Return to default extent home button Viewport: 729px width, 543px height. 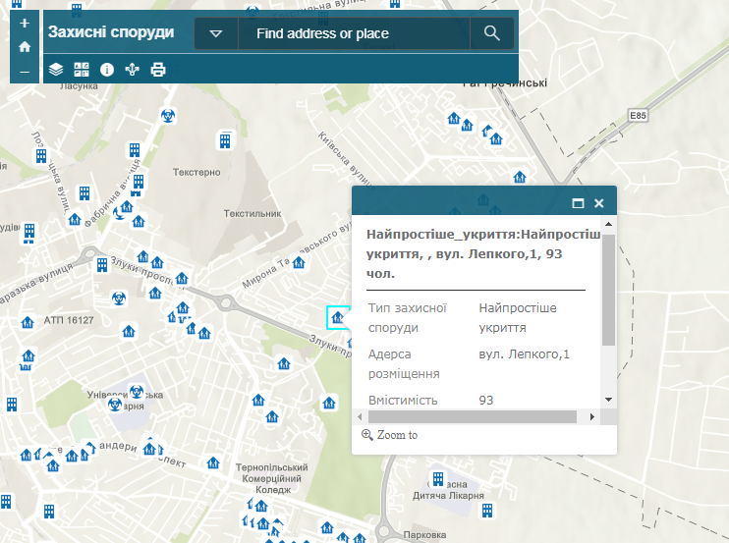click(25, 46)
